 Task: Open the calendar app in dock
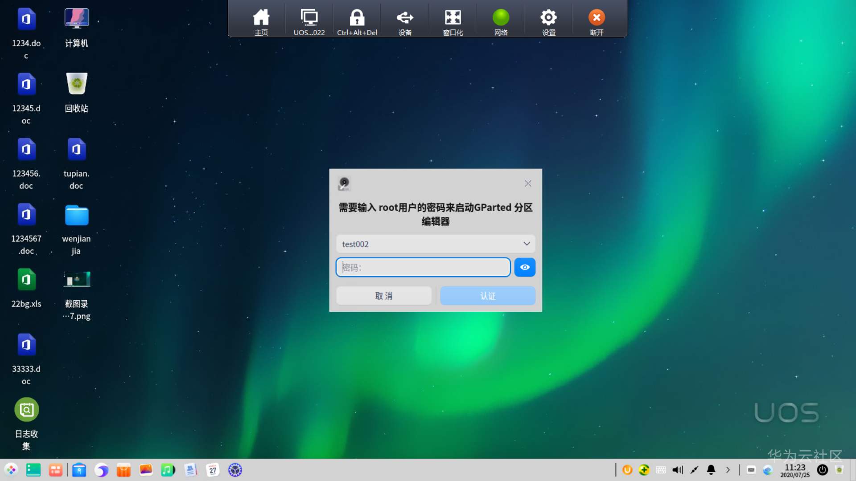click(213, 470)
